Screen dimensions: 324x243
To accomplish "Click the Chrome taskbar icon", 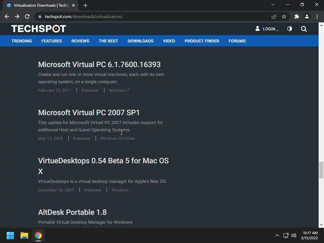I will click(38, 235).
